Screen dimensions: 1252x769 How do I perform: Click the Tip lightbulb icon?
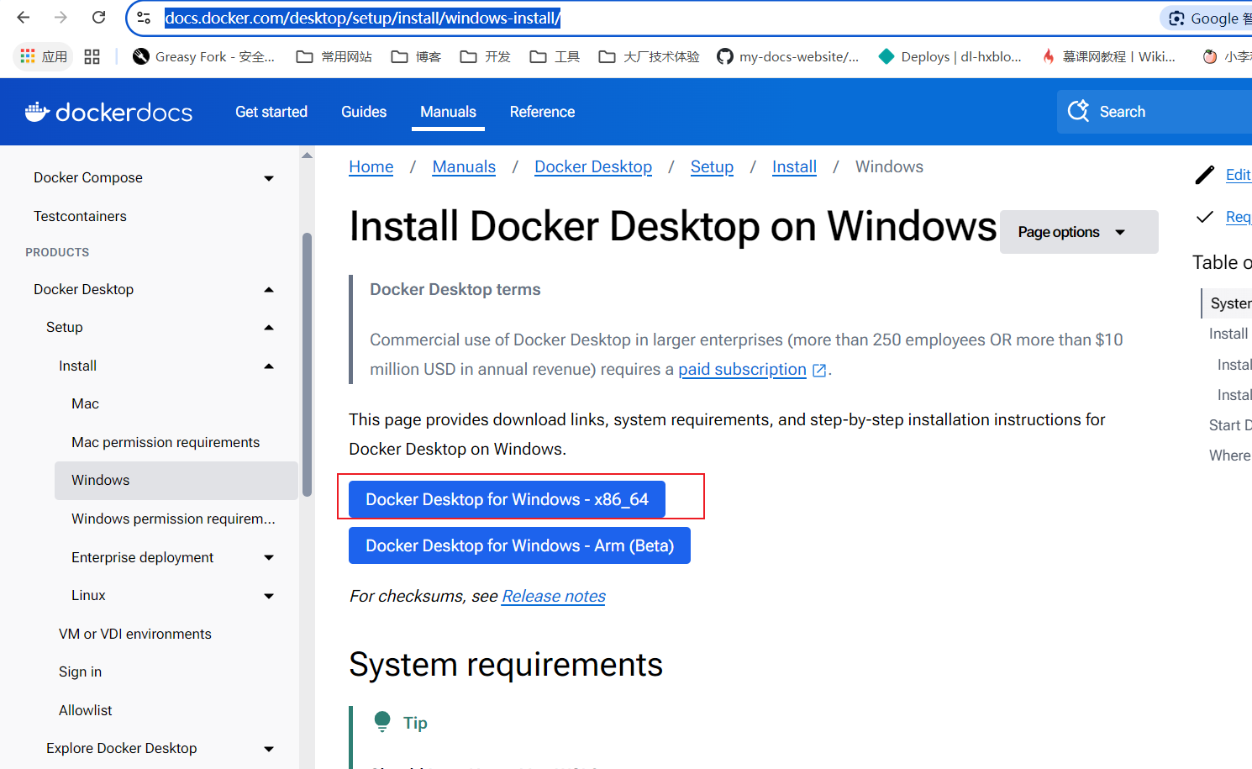382,721
